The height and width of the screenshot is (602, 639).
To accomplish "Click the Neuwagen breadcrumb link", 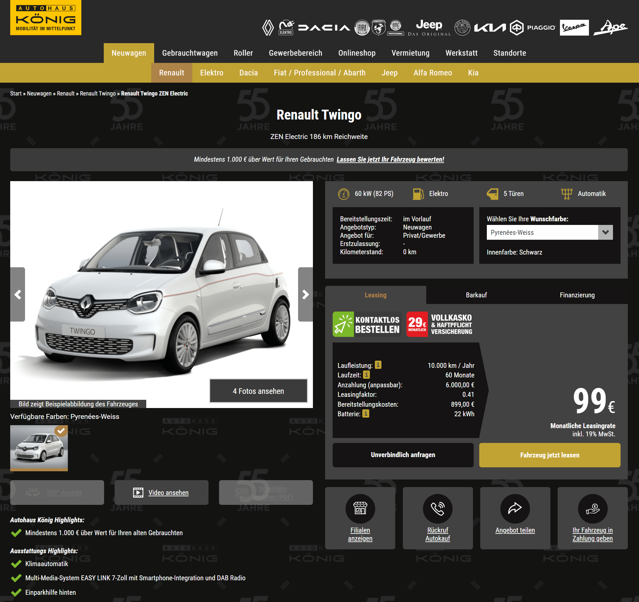I will click(x=39, y=94).
